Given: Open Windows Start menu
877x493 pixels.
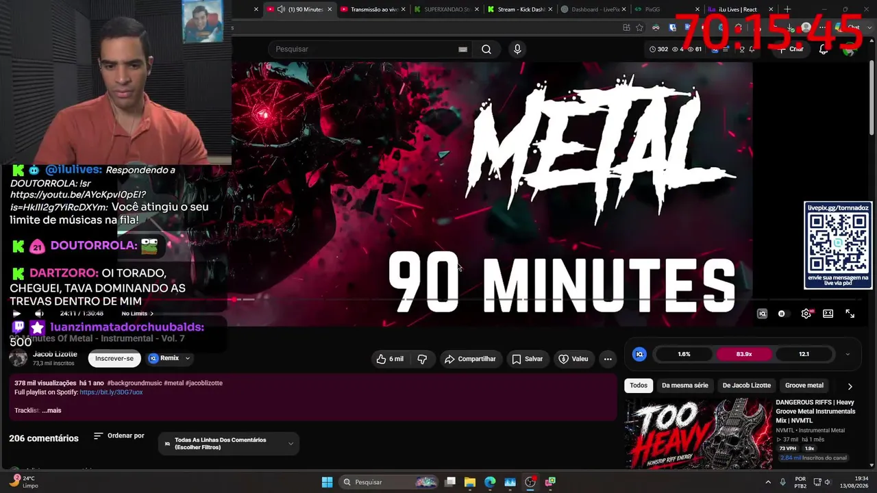Looking at the screenshot, I should 327,482.
